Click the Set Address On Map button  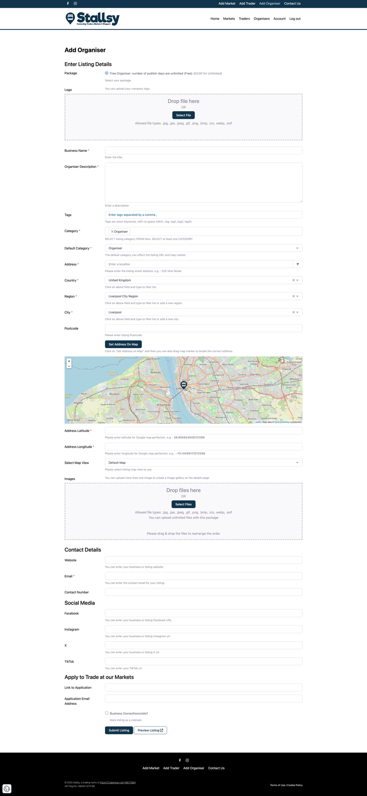(123, 344)
